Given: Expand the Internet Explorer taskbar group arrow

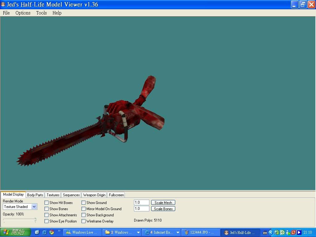Looking at the screenshot, I should coord(178,232).
